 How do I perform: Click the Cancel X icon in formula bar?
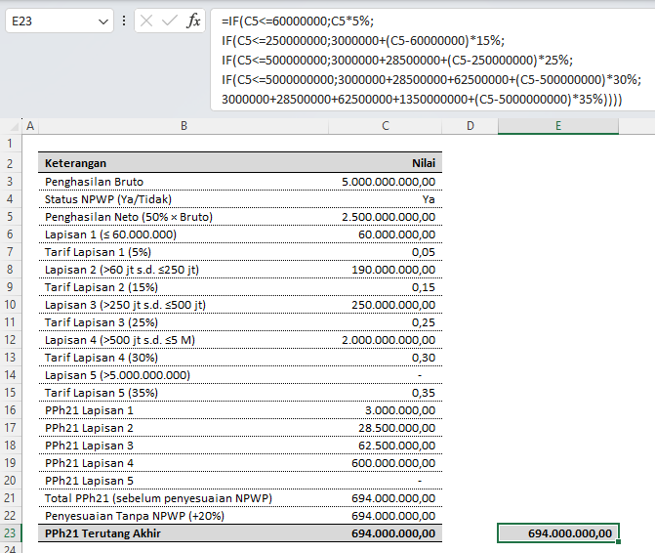coord(146,21)
